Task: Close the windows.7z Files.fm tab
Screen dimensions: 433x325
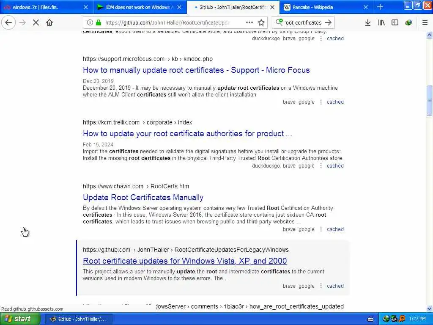Action: pyautogui.click(x=86, y=7)
